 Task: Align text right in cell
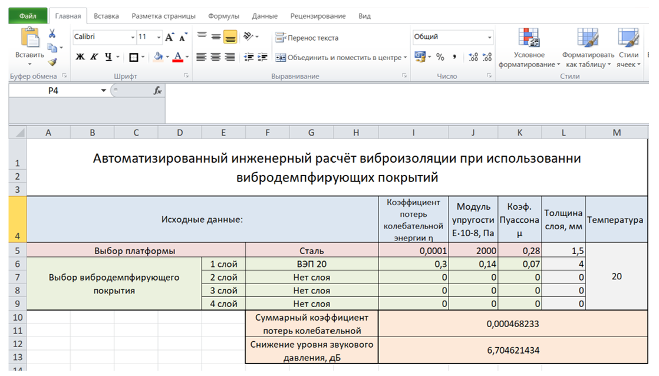(229, 57)
